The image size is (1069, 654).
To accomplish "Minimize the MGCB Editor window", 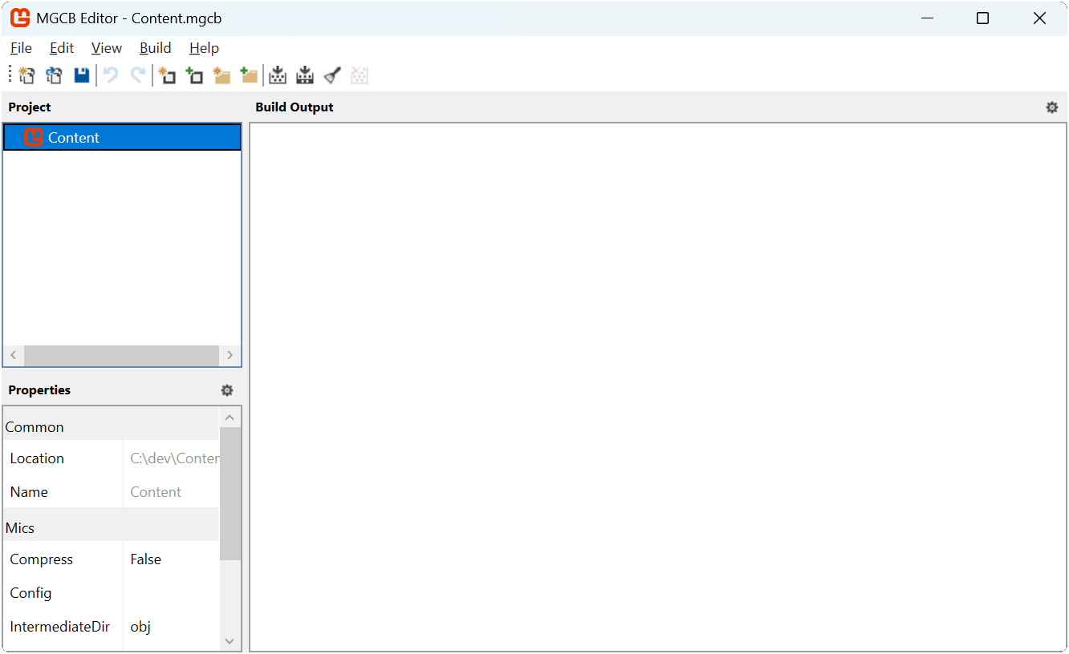I will pos(928,18).
